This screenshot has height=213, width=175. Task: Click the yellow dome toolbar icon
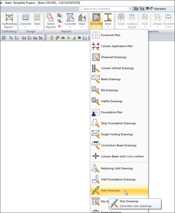[63, 38]
